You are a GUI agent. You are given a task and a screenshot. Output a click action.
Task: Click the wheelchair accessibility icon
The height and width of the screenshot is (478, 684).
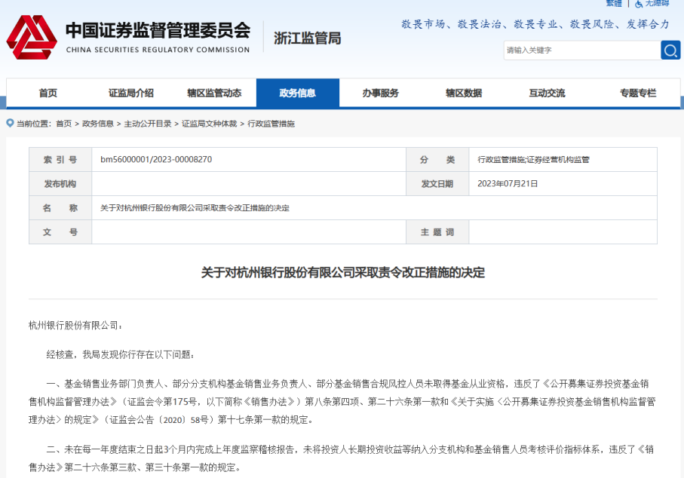[x=638, y=4]
